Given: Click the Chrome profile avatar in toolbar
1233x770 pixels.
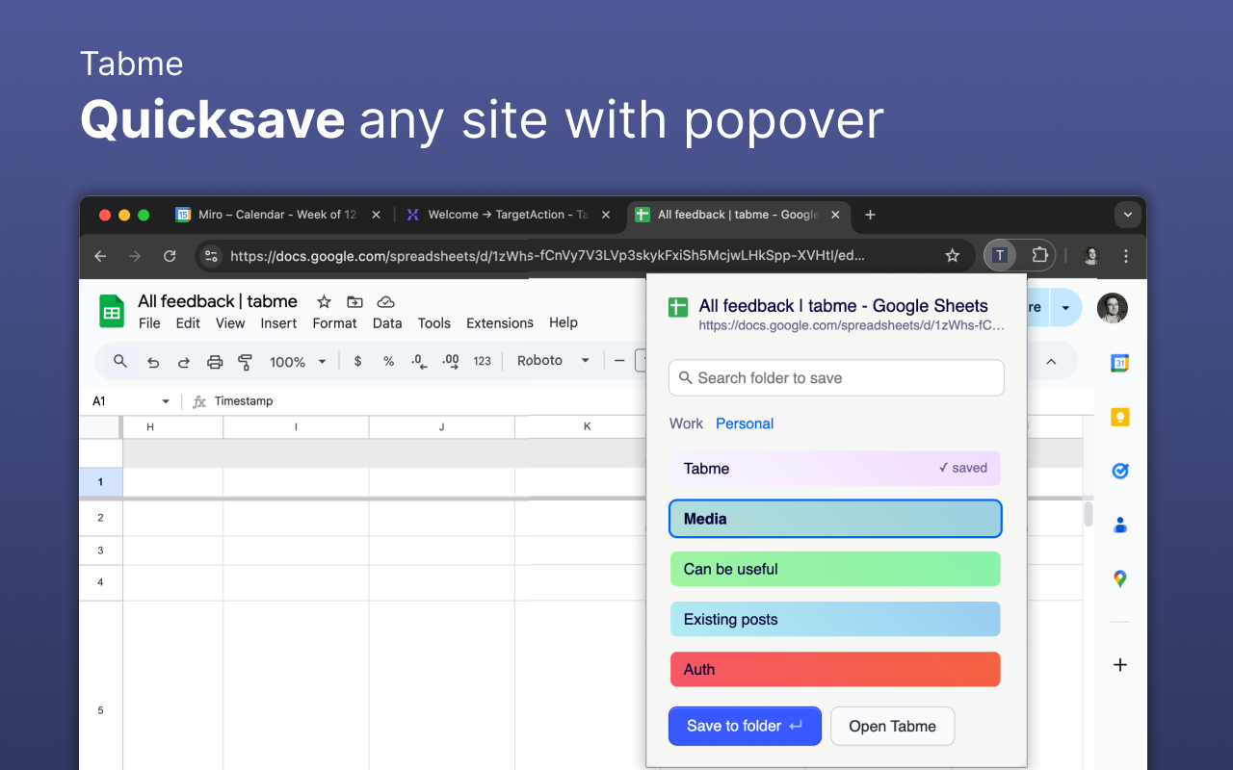Looking at the screenshot, I should point(1091,256).
